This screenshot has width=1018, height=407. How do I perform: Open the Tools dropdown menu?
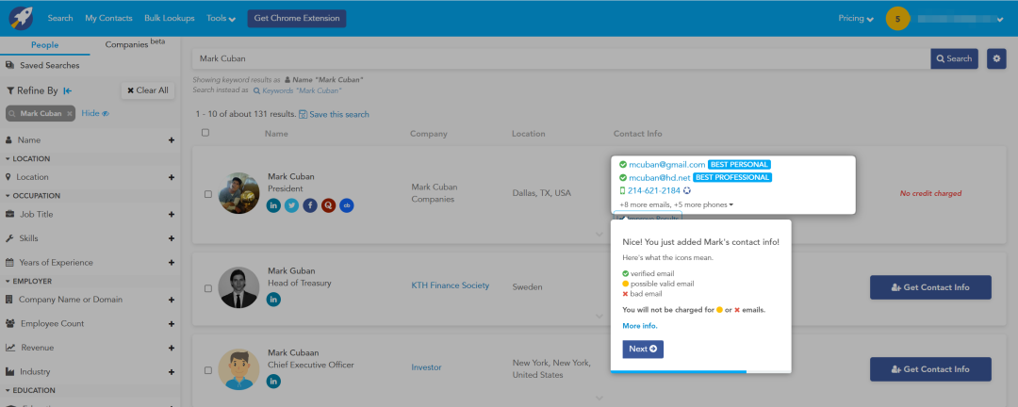221,18
